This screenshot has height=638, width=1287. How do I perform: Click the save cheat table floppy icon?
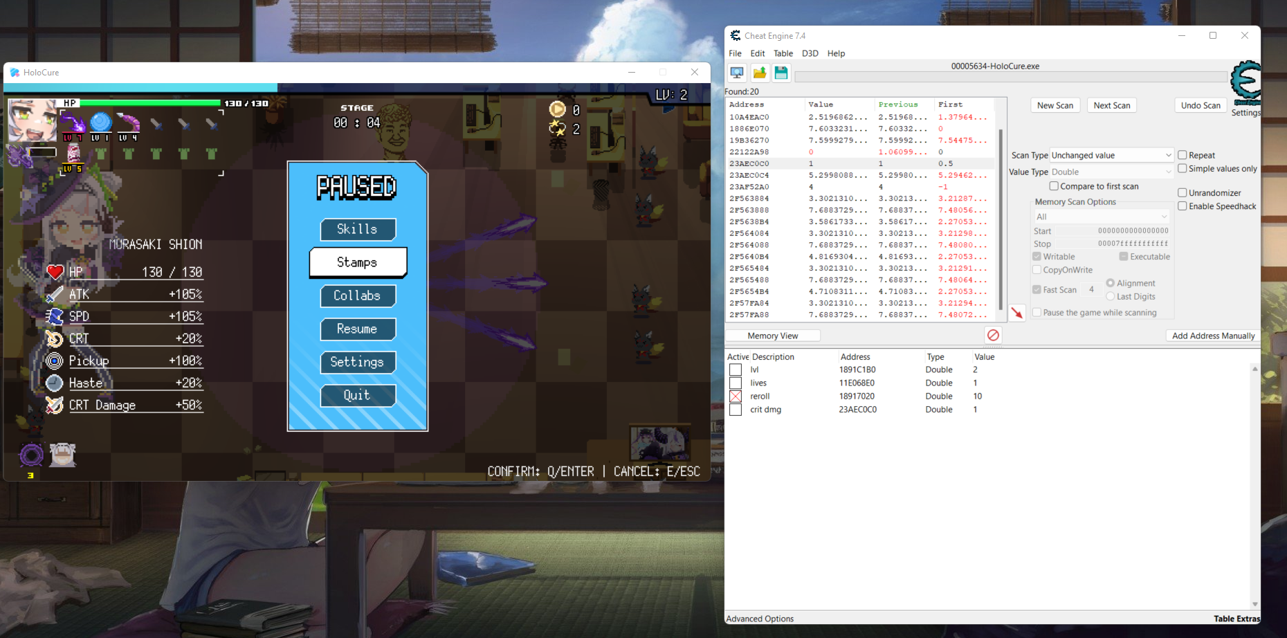781,73
